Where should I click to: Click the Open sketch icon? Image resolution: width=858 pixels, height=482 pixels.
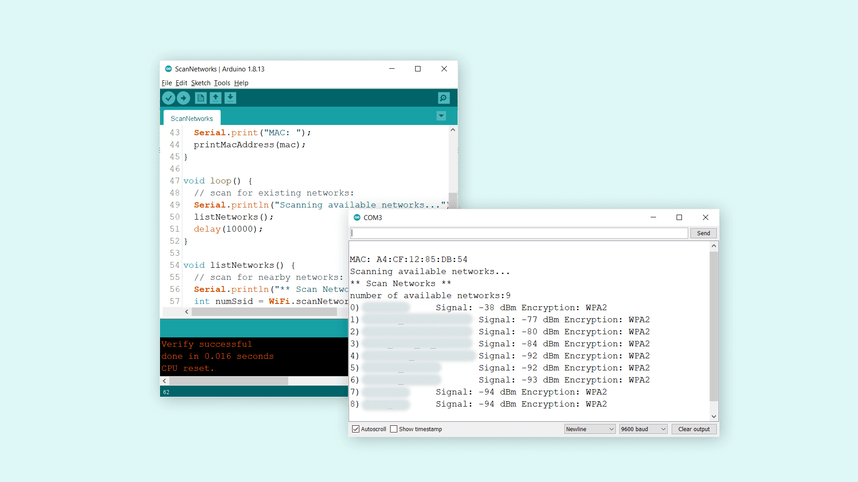click(x=215, y=98)
